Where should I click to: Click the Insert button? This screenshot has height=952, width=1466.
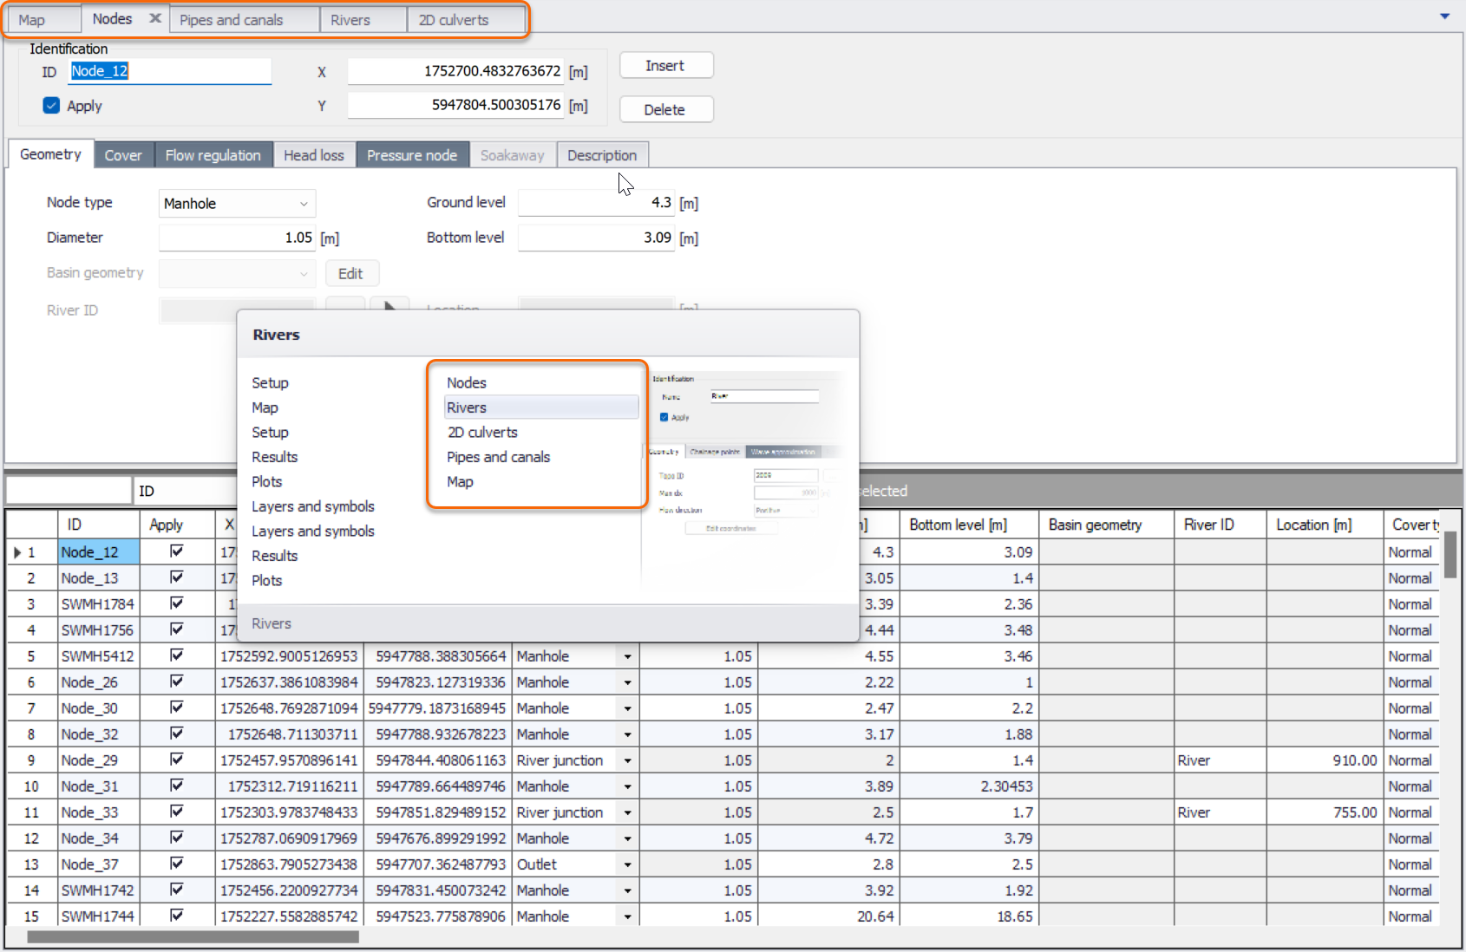(665, 66)
